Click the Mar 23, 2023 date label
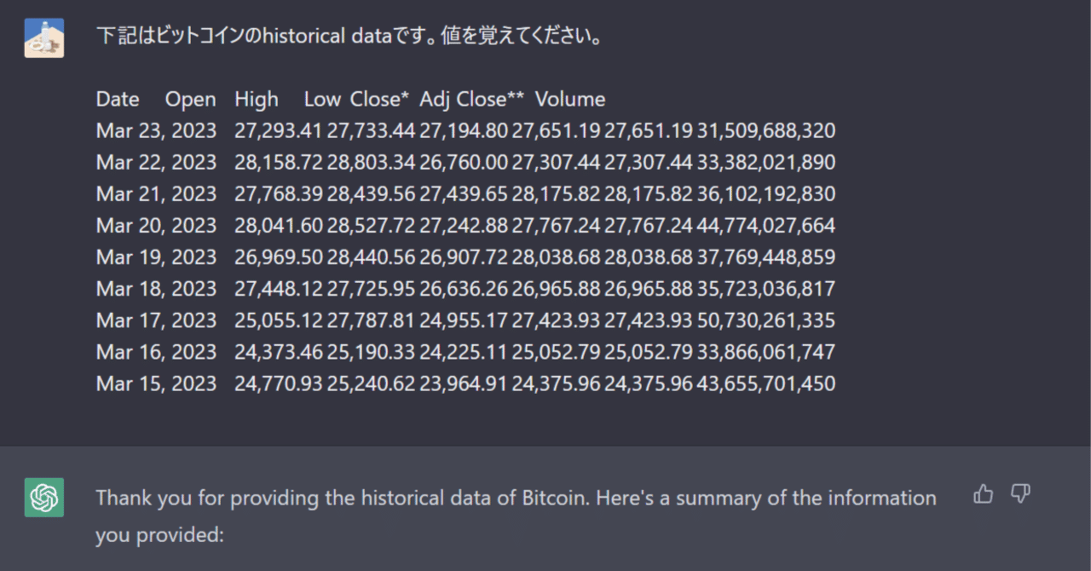Viewport: 1091px width, 571px height. [x=157, y=130]
